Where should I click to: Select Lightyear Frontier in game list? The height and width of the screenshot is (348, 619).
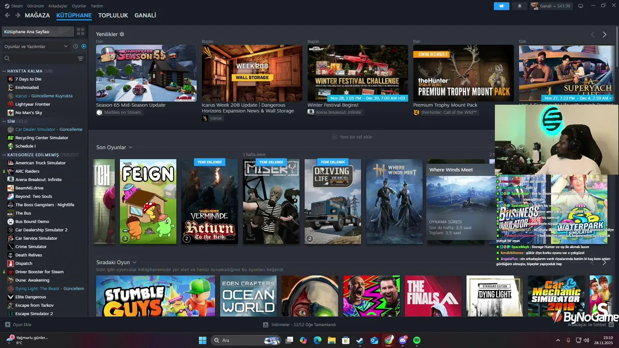click(x=32, y=104)
